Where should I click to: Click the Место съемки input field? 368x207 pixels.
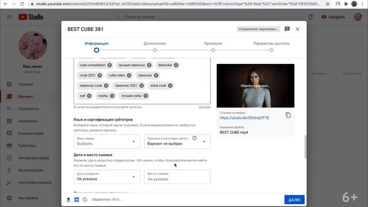point(177,177)
